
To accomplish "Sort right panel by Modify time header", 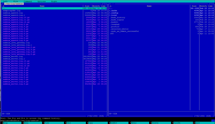I will [x=207, y=6].
